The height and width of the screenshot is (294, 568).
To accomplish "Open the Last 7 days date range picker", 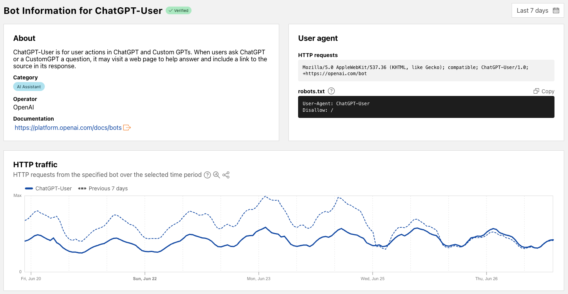I will [x=537, y=10].
